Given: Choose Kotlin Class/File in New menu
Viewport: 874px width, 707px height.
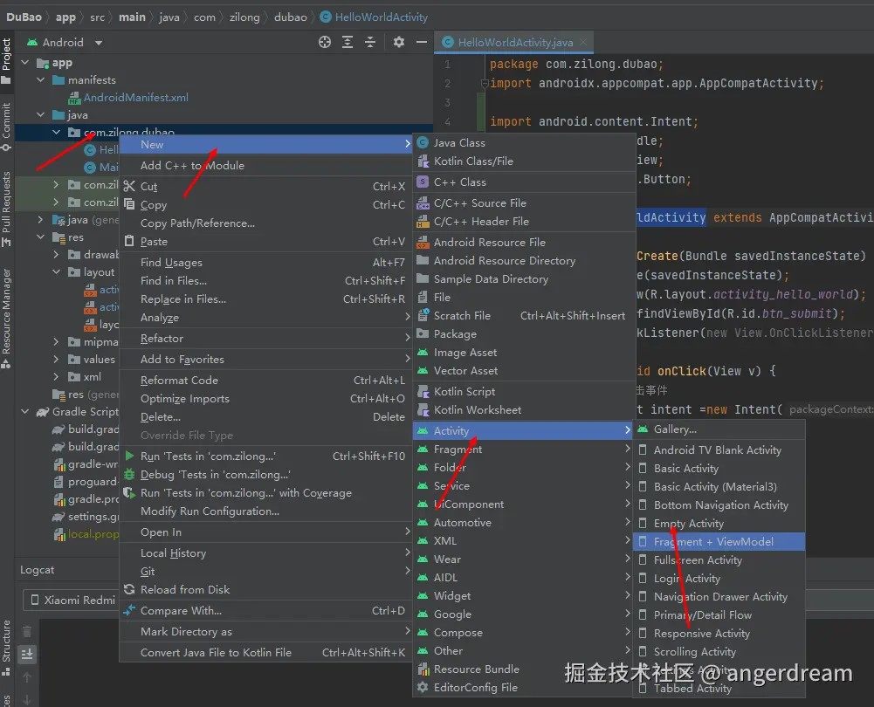Looking at the screenshot, I should click(x=473, y=161).
